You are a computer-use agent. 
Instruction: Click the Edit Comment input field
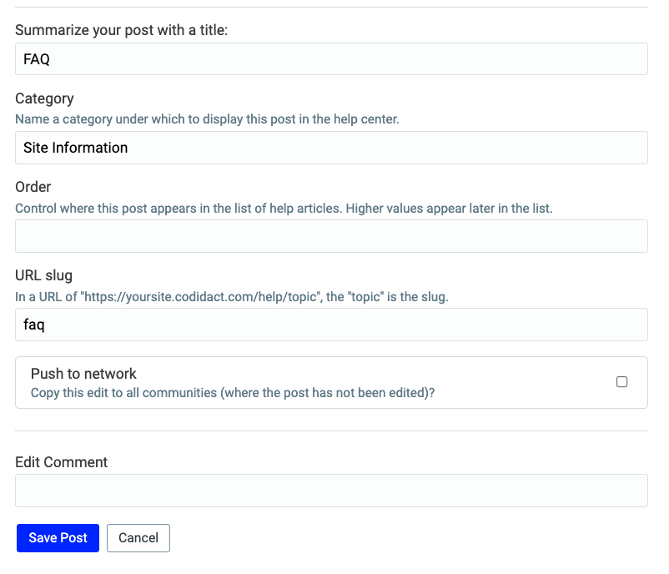coord(331,491)
